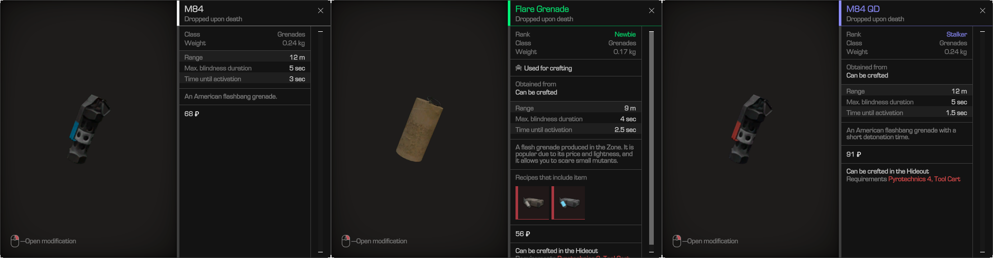Viewport: 993px width, 258px height.
Task: Close the M84 QD details panel
Action: point(982,11)
